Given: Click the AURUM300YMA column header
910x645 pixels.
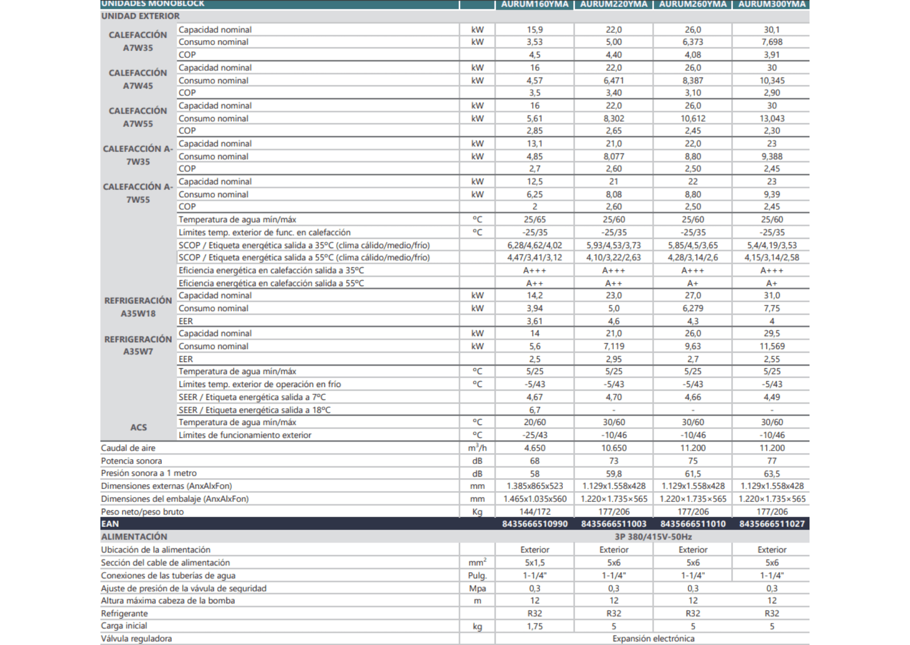Looking at the screenshot, I should coord(772,4).
